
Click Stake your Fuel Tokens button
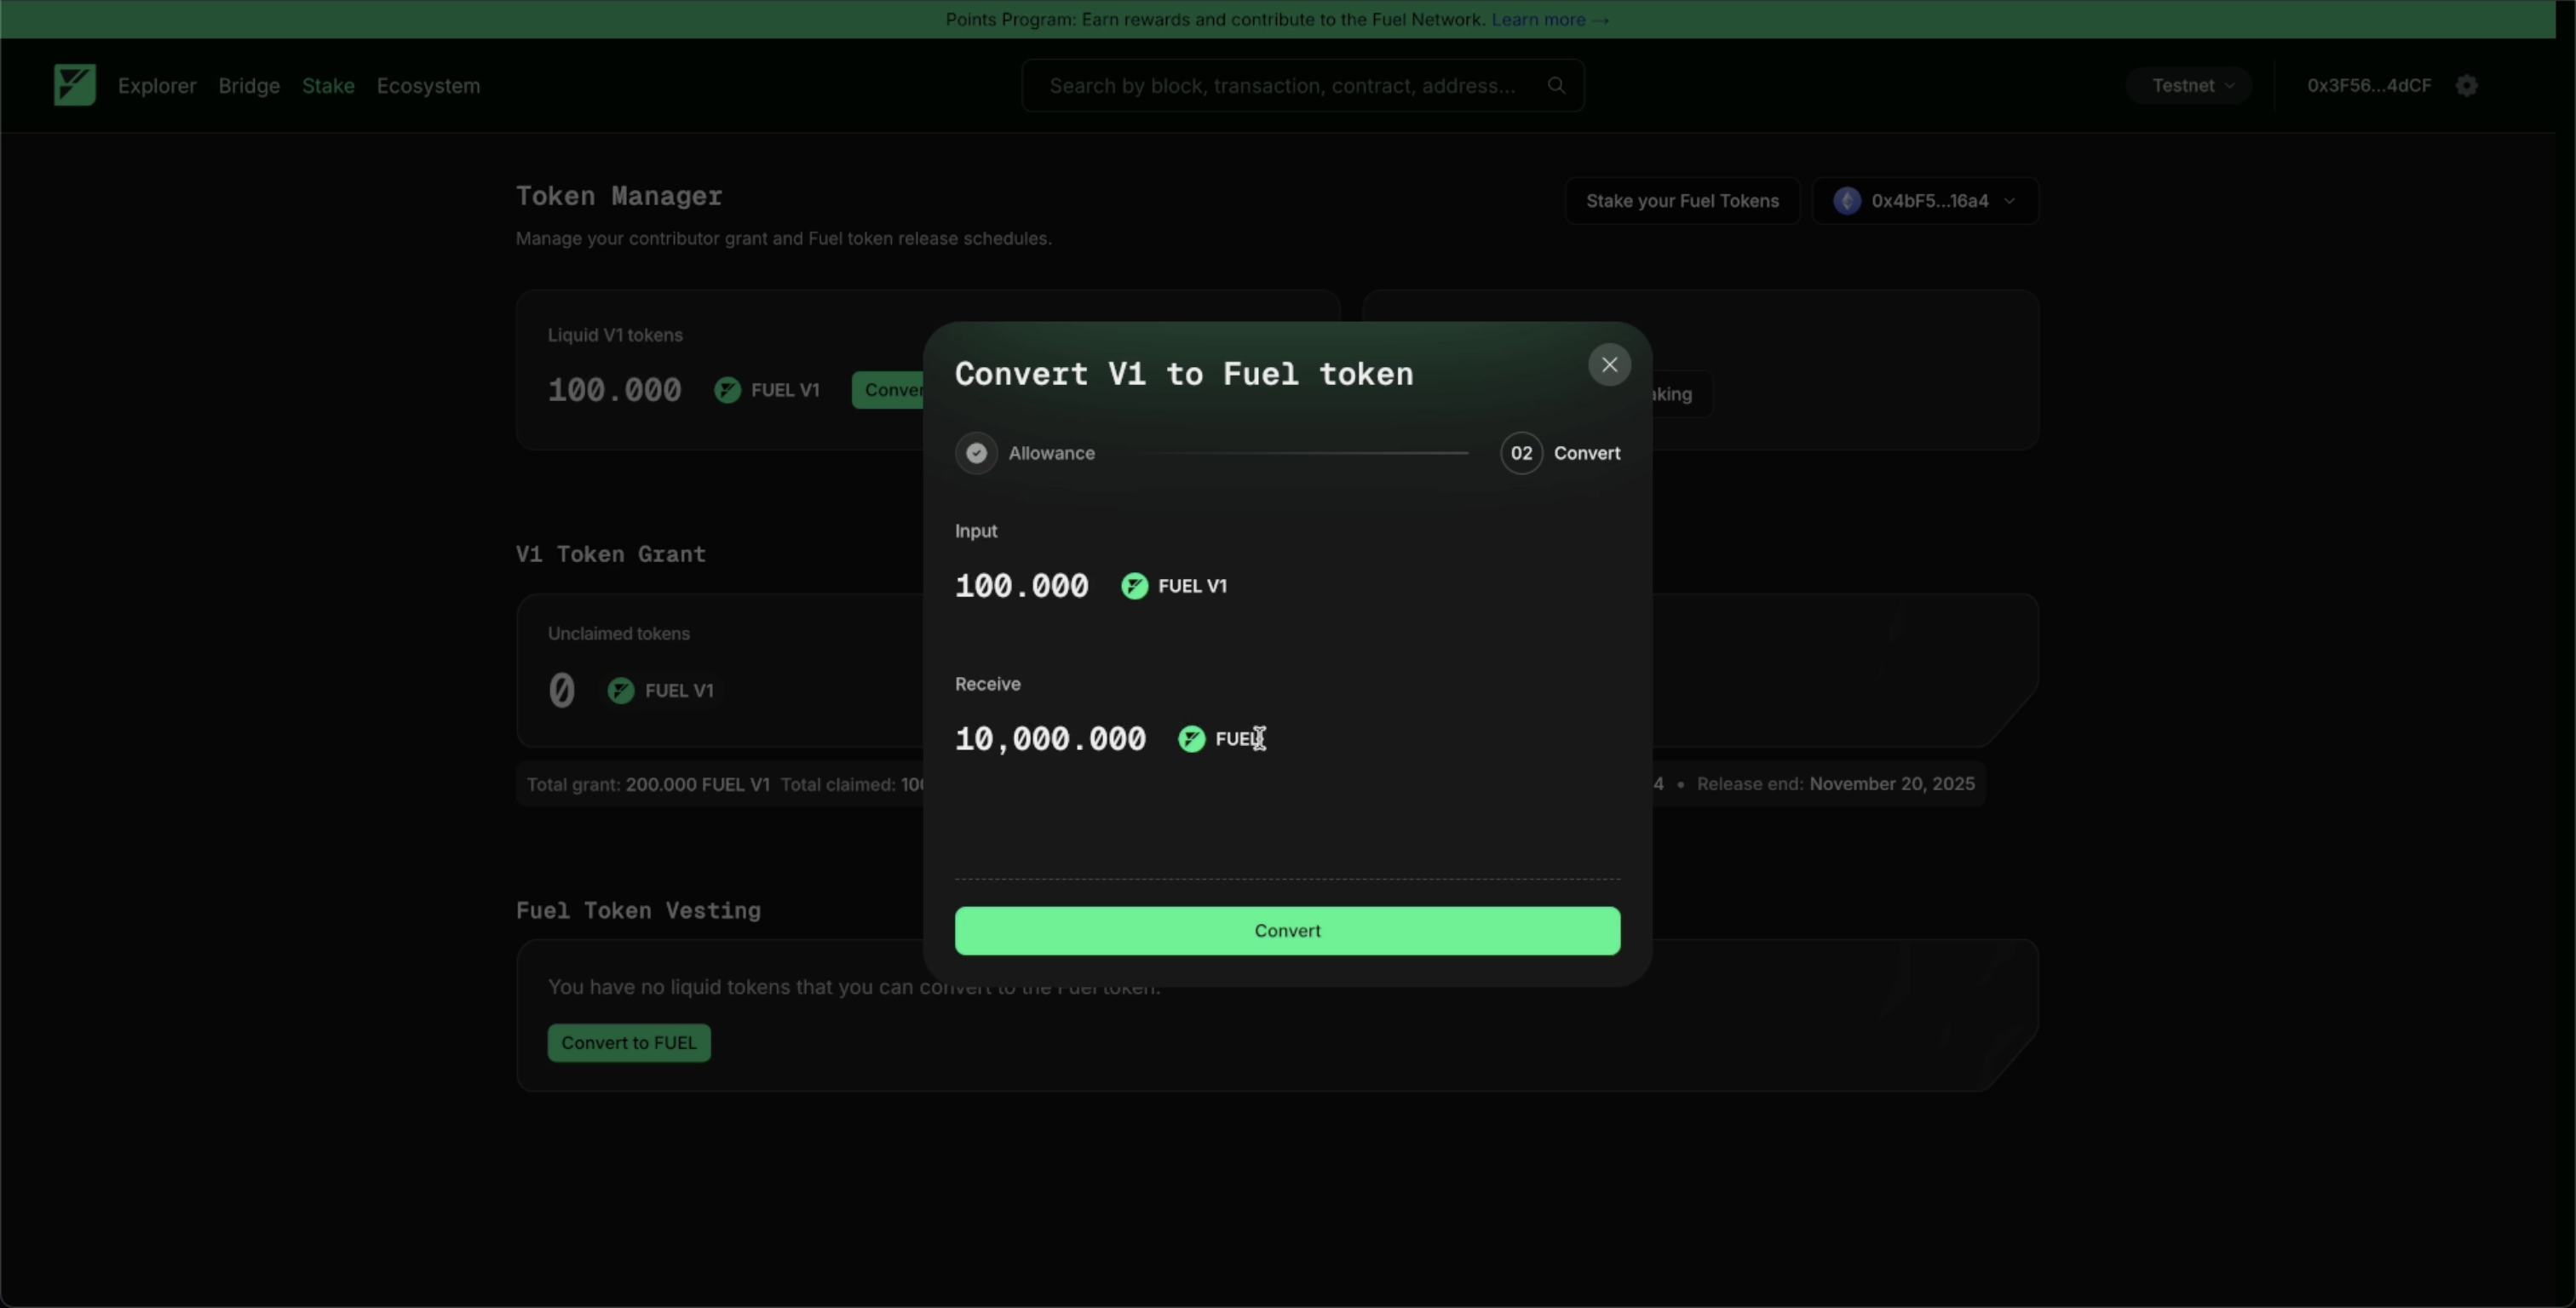point(1682,201)
